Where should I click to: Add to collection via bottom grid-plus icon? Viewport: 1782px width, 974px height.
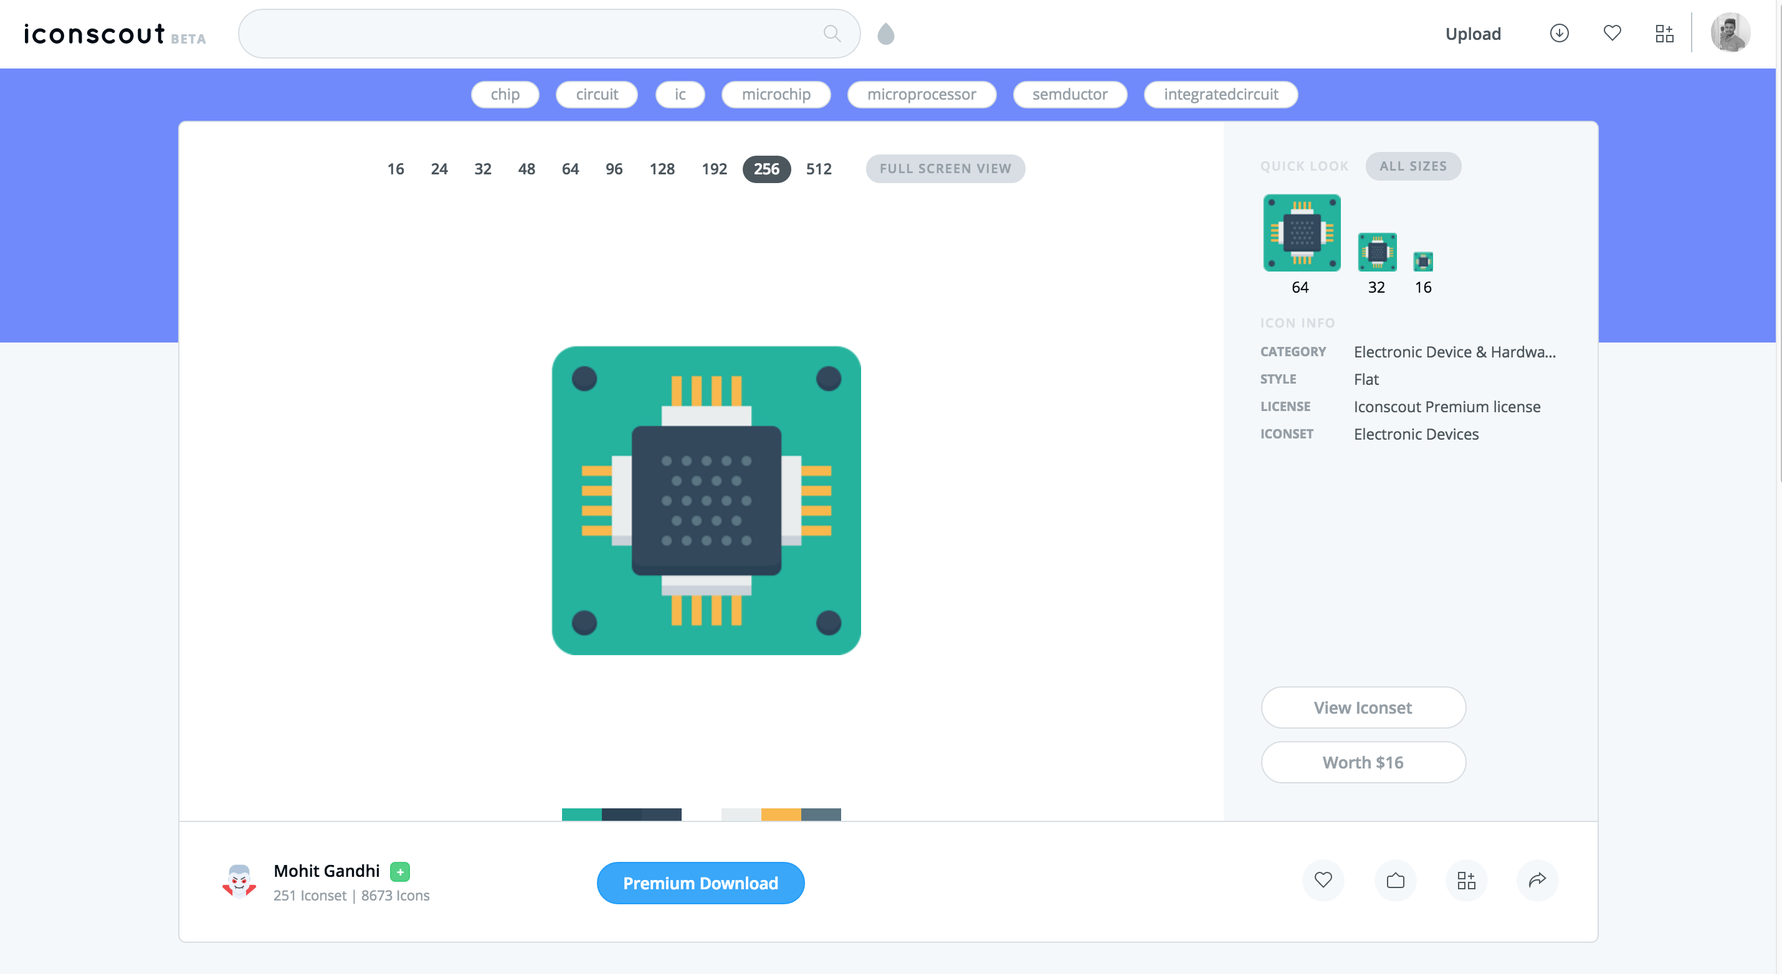1466,880
